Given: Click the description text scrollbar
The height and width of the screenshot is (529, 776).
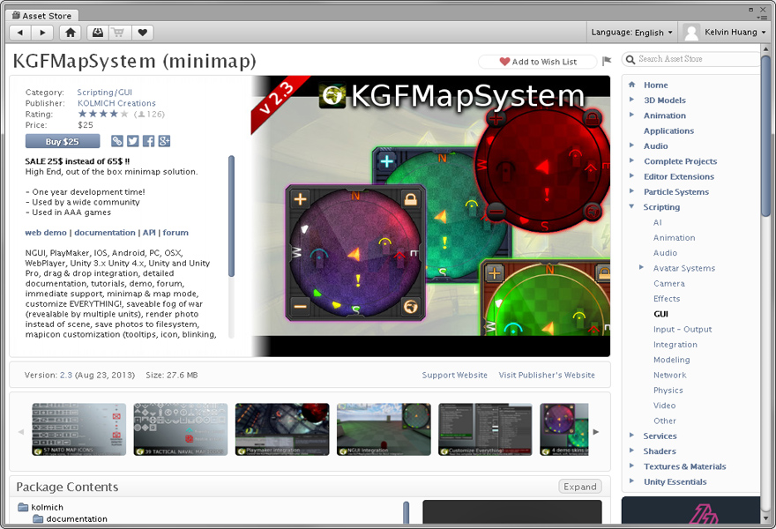Looking at the screenshot, I should pyautogui.click(x=231, y=216).
